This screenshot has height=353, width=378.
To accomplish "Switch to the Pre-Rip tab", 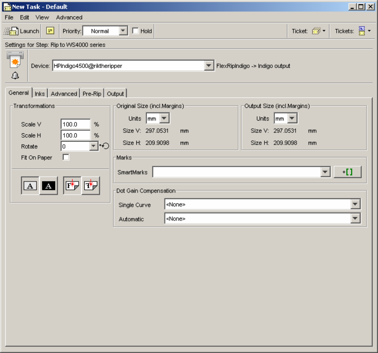I will pos(92,93).
